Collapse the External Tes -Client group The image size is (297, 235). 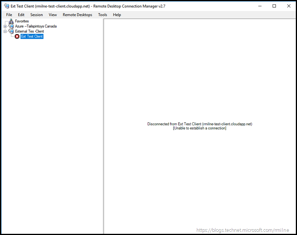[x=5, y=31]
